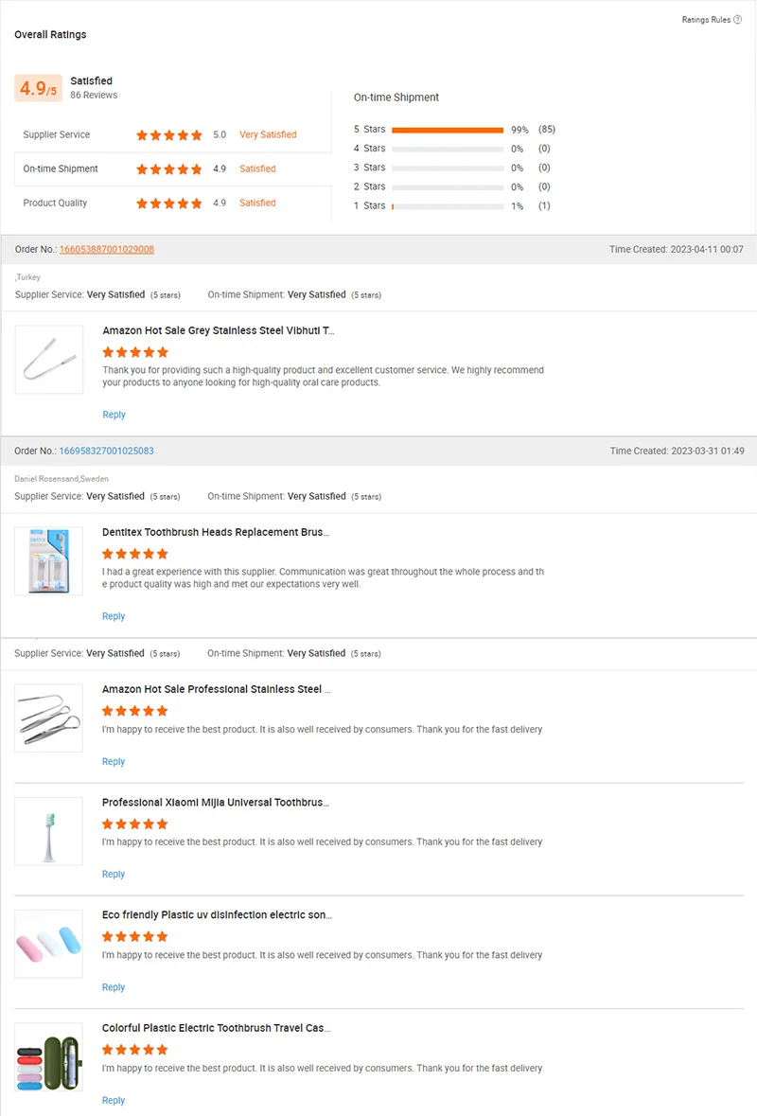Open the colorful toothbrush travel case image

point(48,1057)
